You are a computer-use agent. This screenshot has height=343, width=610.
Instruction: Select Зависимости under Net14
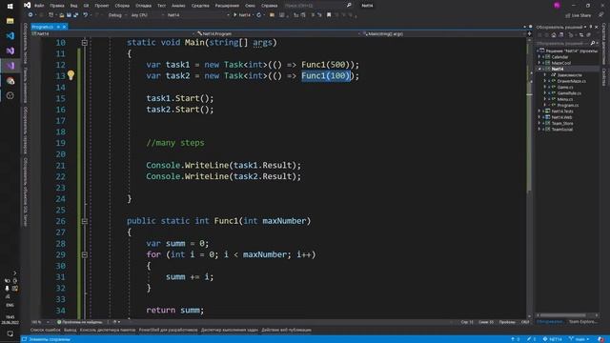click(x=570, y=75)
